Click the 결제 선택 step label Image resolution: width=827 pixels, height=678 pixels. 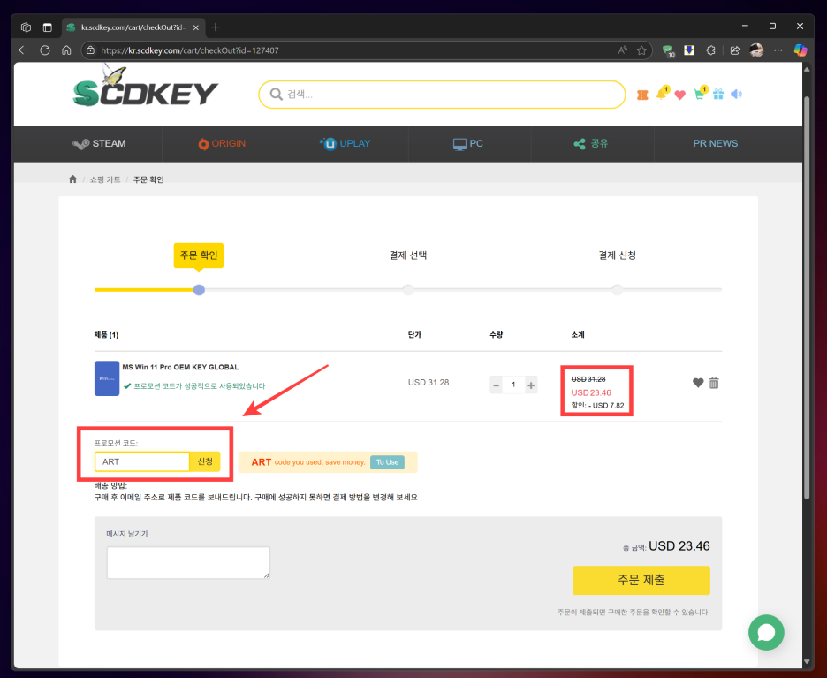(407, 255)
